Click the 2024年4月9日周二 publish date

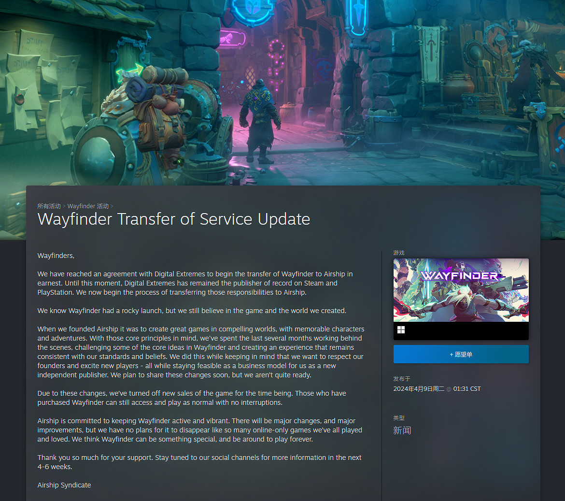tap(419, 389)
